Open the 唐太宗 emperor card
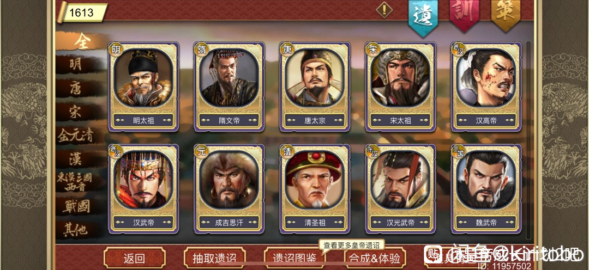Screen dimensions: 589x270 click(315, 87)
